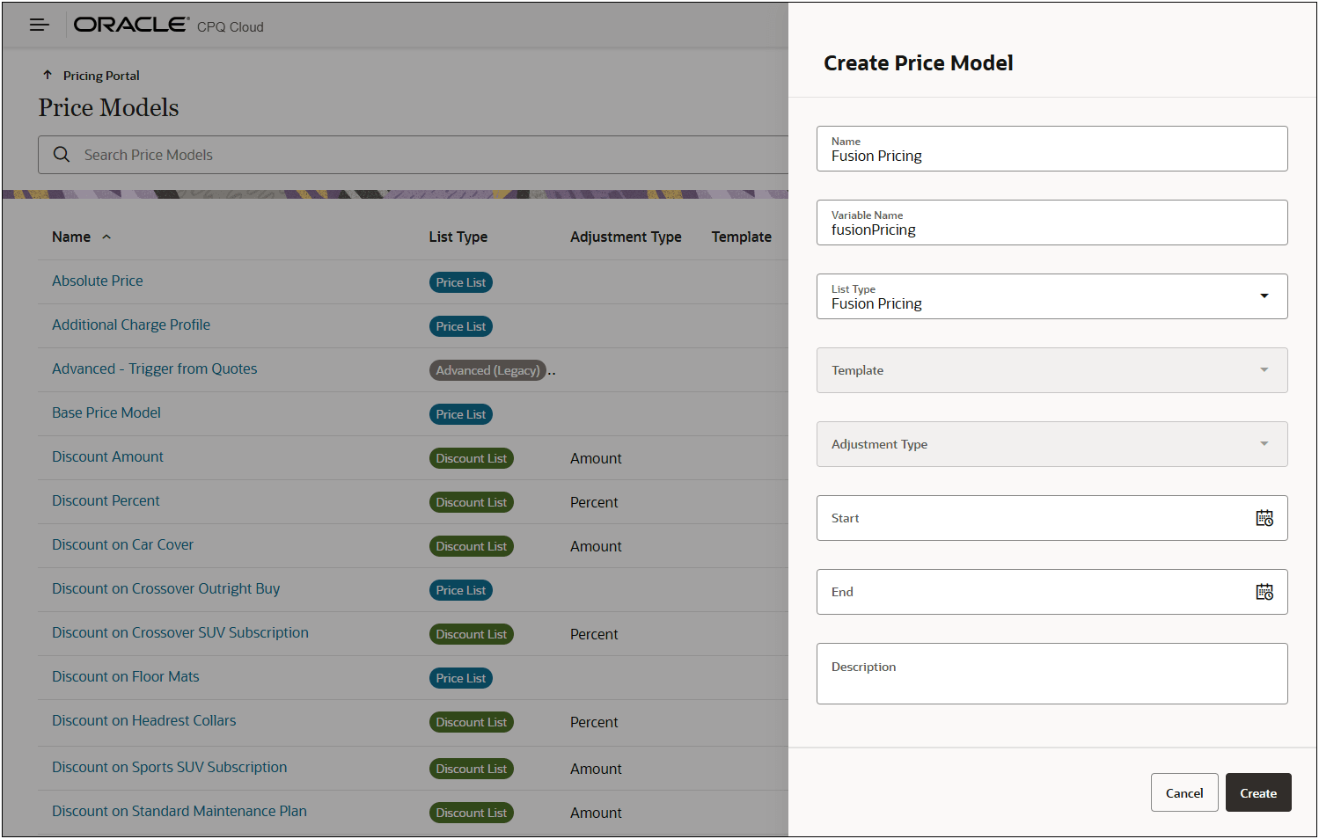Open the Absolute Price model
This screenshot has width=1319, height=839.
(97, 280)
